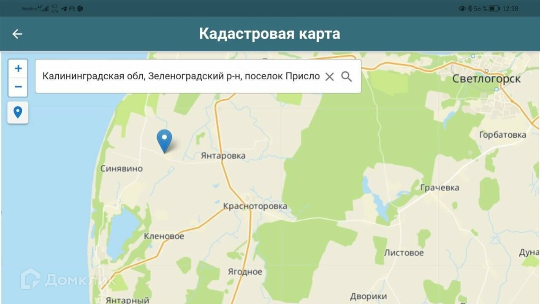The image size is (540, 304).
Task: Click the battery indicator in status bar
Action: click(494, 8)
